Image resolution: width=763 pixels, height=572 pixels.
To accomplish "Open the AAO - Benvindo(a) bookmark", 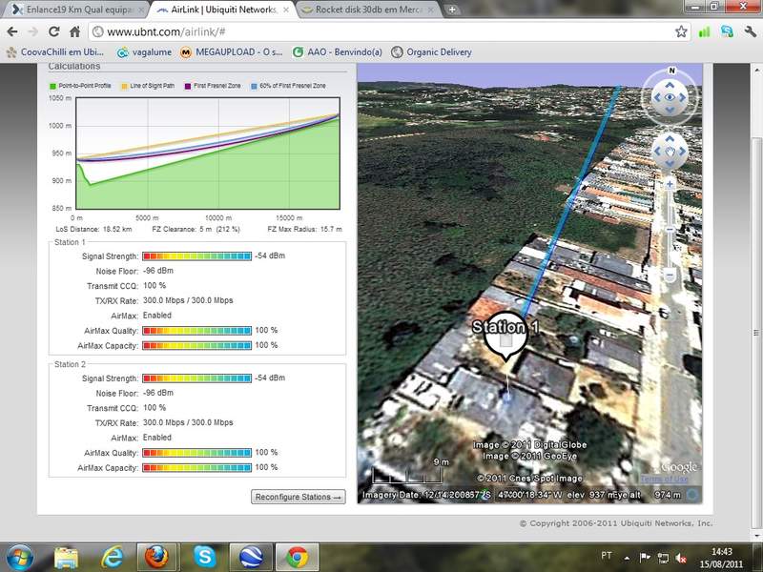I will tap(338, 52).
